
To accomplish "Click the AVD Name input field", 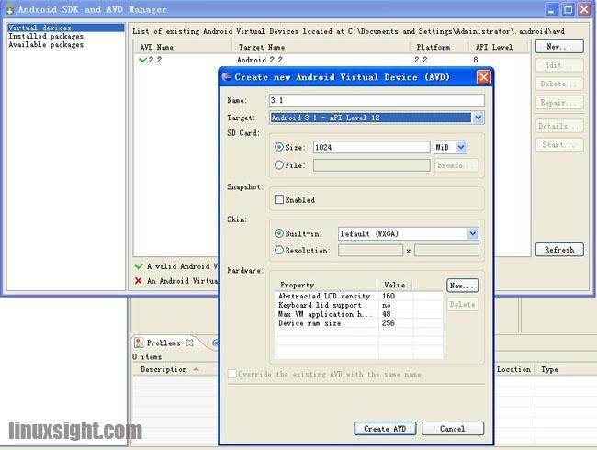I will pos(376,100).
